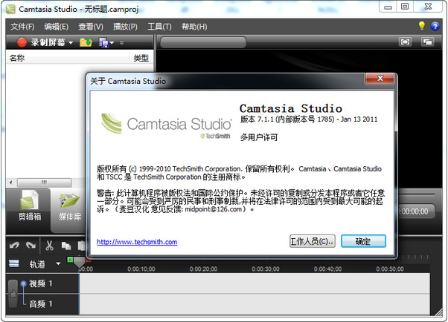The image size is (448, 322).
Task: Click the copy icon in timeline toolbar
Action: tap(66, 246)
